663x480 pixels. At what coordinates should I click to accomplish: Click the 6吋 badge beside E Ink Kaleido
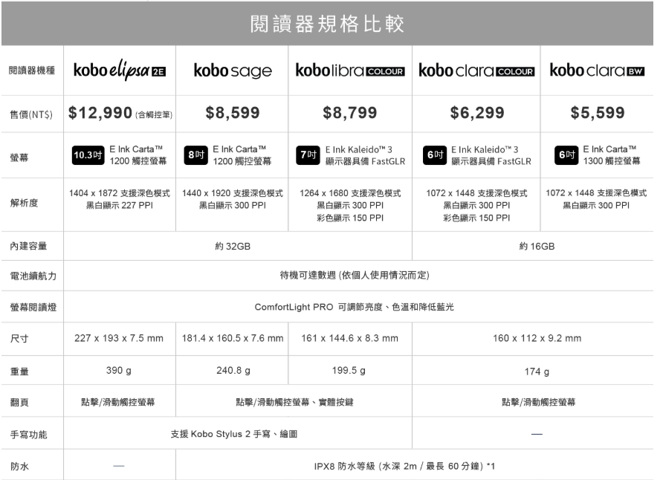coord(435,155)
